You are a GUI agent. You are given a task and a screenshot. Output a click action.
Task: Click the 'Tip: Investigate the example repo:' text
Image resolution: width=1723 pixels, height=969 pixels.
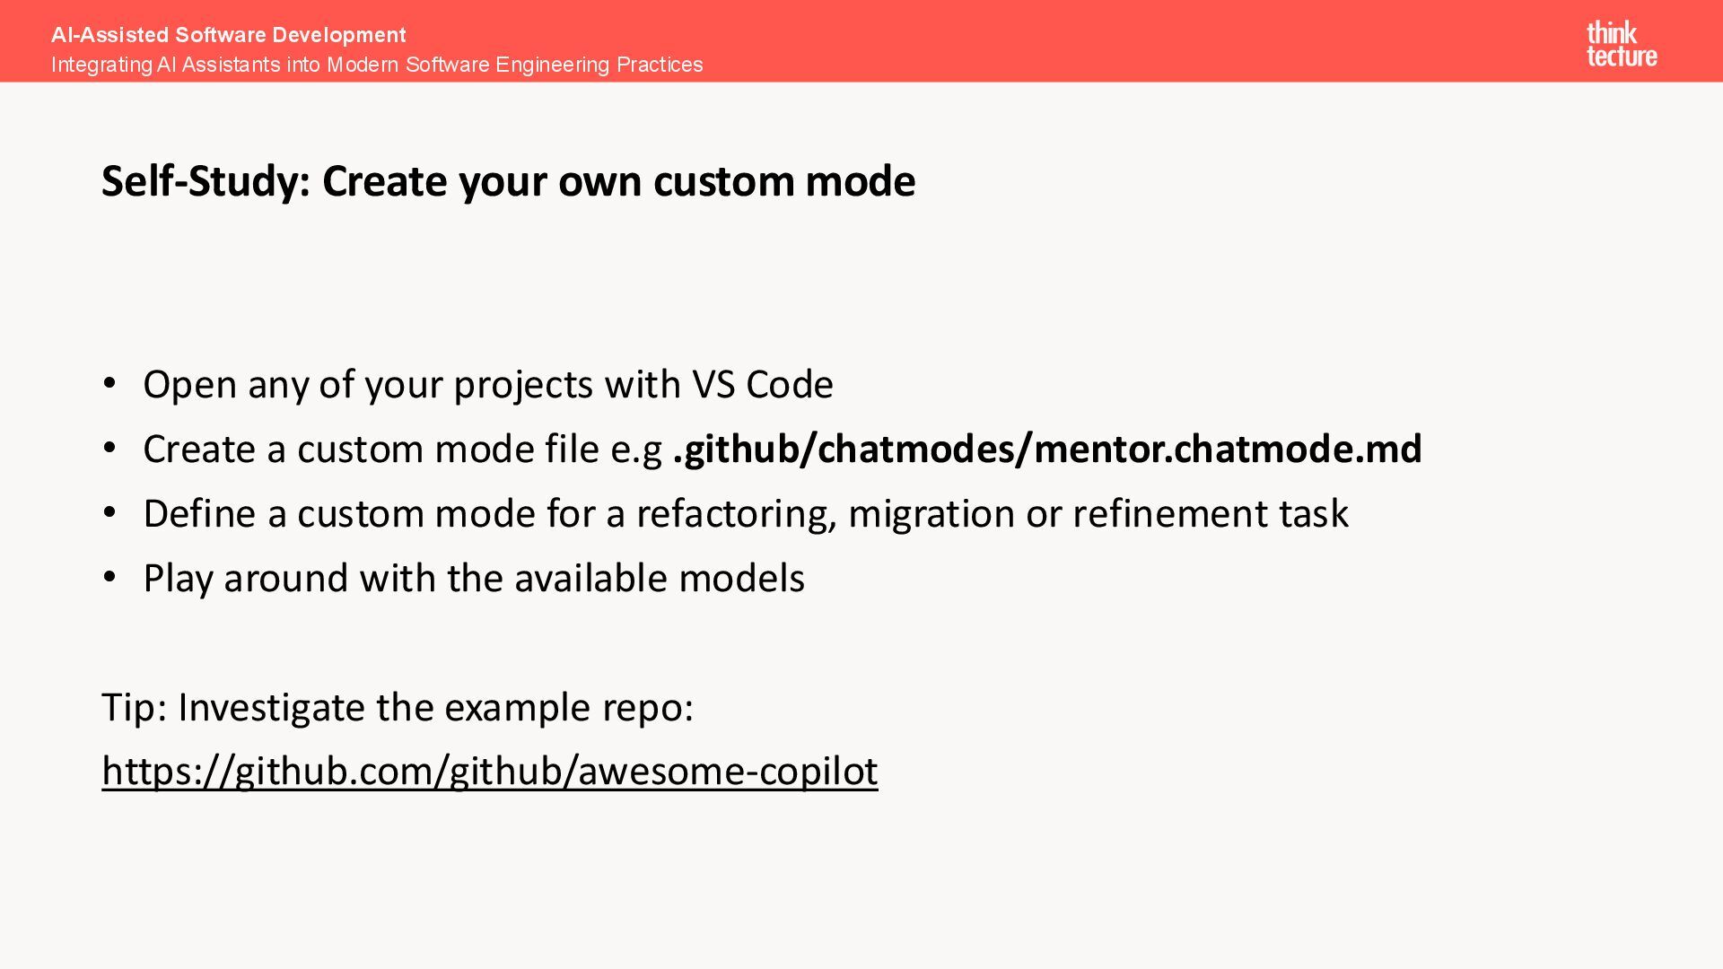pyautogui.click(x=398, y=707)
